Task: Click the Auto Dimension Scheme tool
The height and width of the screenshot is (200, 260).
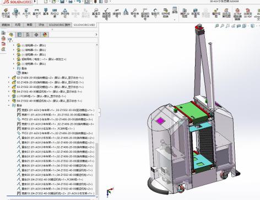Action: 6,13
